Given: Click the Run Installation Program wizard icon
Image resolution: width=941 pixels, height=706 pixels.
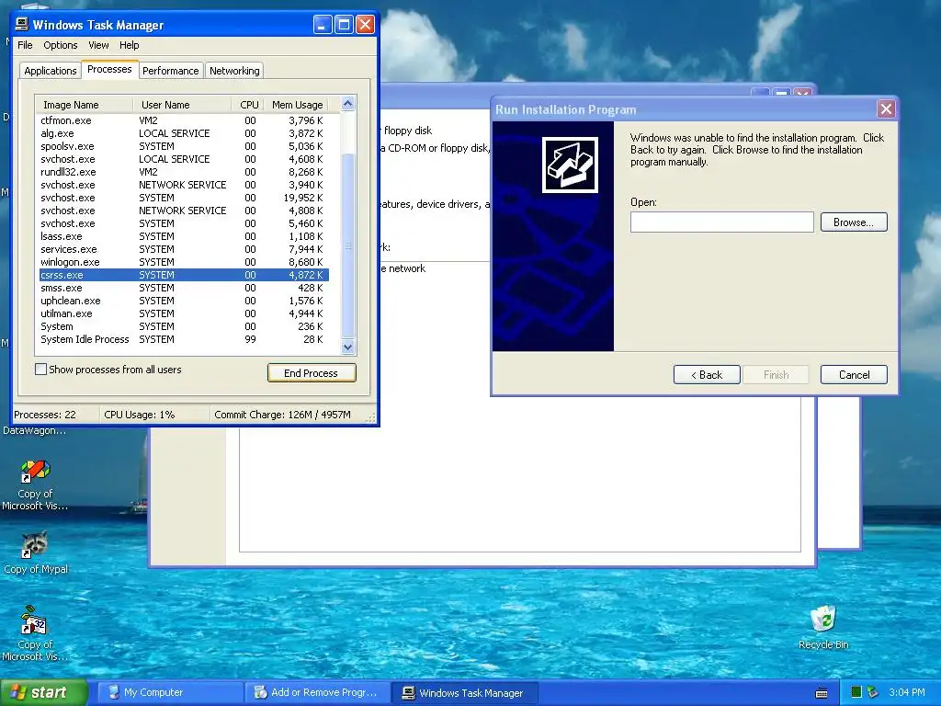Looking at the screenshot, I should 570,165.
